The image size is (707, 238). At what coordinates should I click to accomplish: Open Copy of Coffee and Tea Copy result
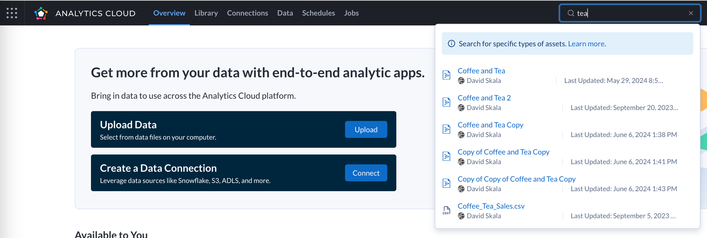click(x=503, y=152)
